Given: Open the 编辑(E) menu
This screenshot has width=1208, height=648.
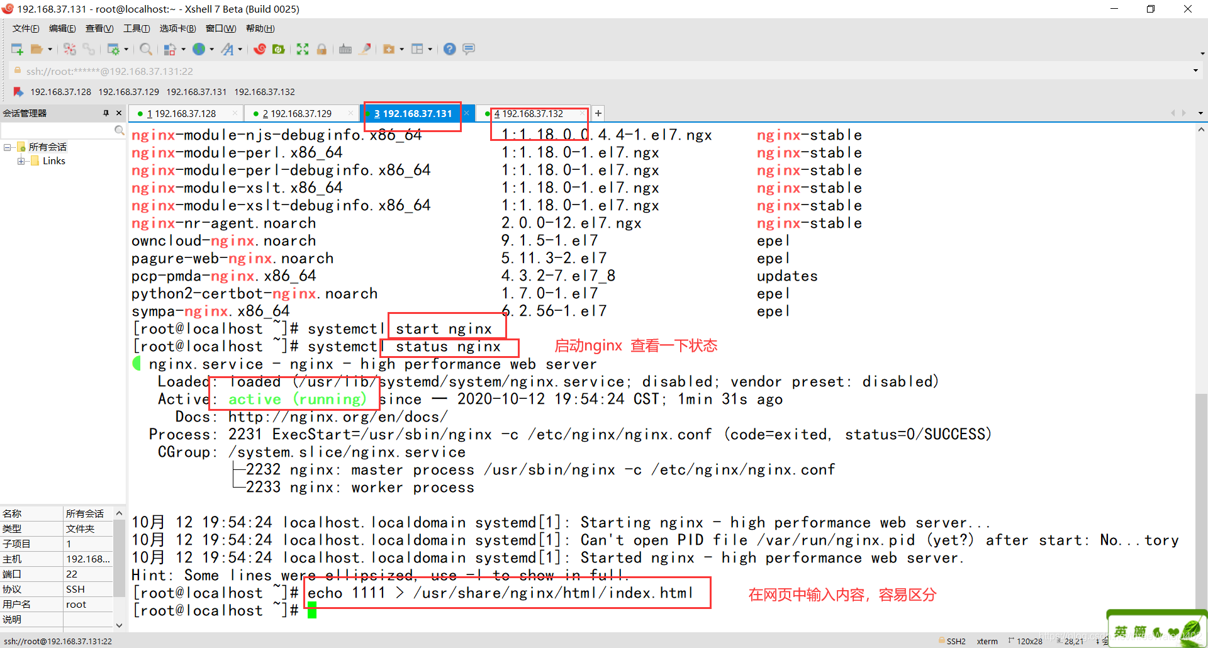Looking at the screenshot, I should 62,28.
